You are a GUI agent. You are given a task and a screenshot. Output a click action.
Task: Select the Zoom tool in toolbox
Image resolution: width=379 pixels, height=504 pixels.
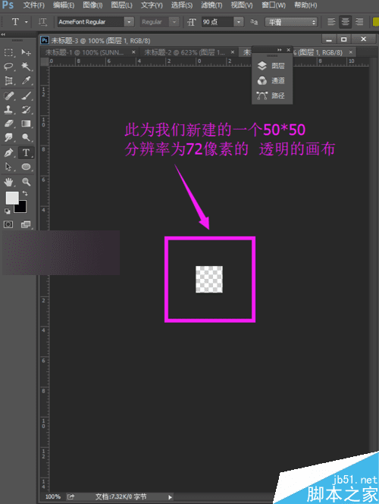[26, 182]
